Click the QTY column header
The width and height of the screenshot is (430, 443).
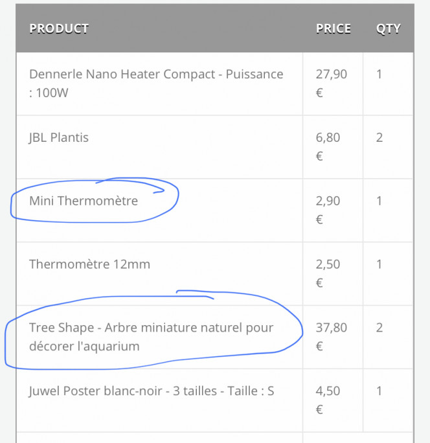click(388, 28)
